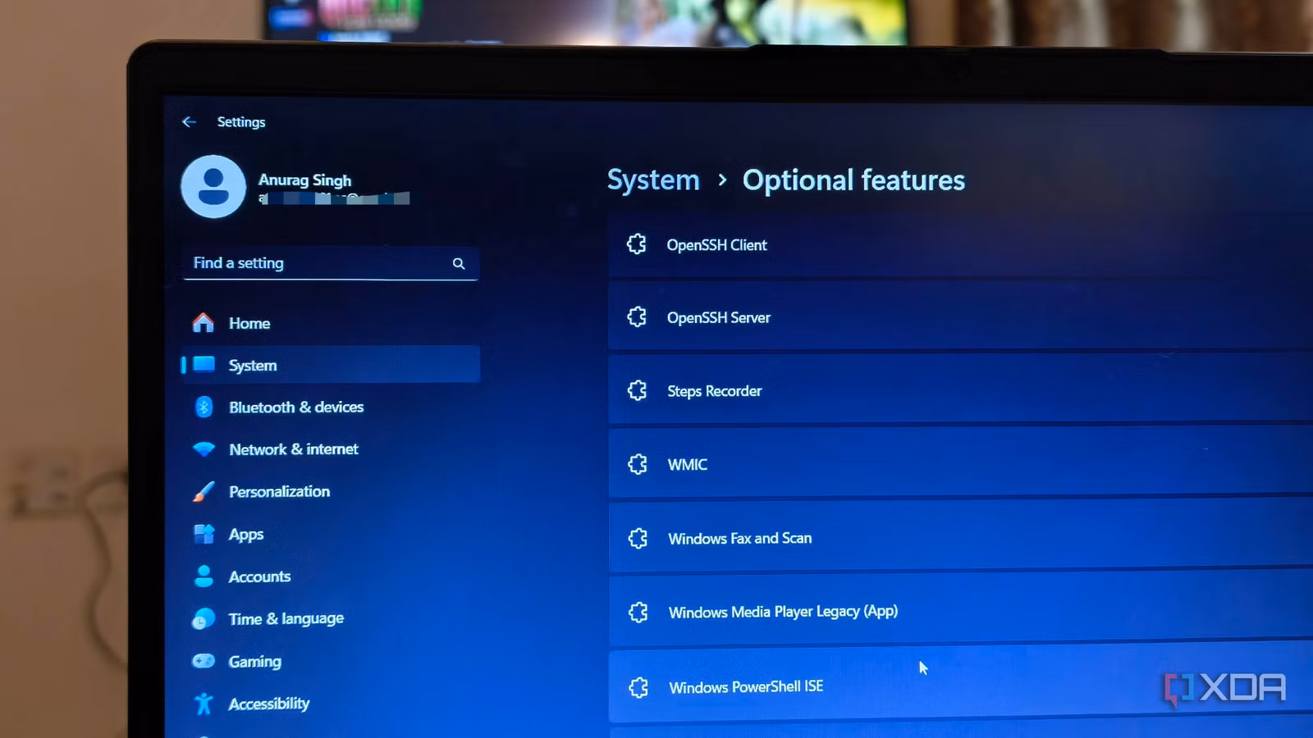Click the Home icon in sidebar

tap(203, 323)
